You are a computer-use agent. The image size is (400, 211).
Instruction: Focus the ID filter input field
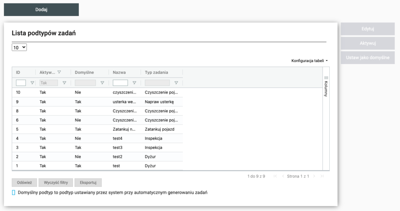tap(21, 83)
